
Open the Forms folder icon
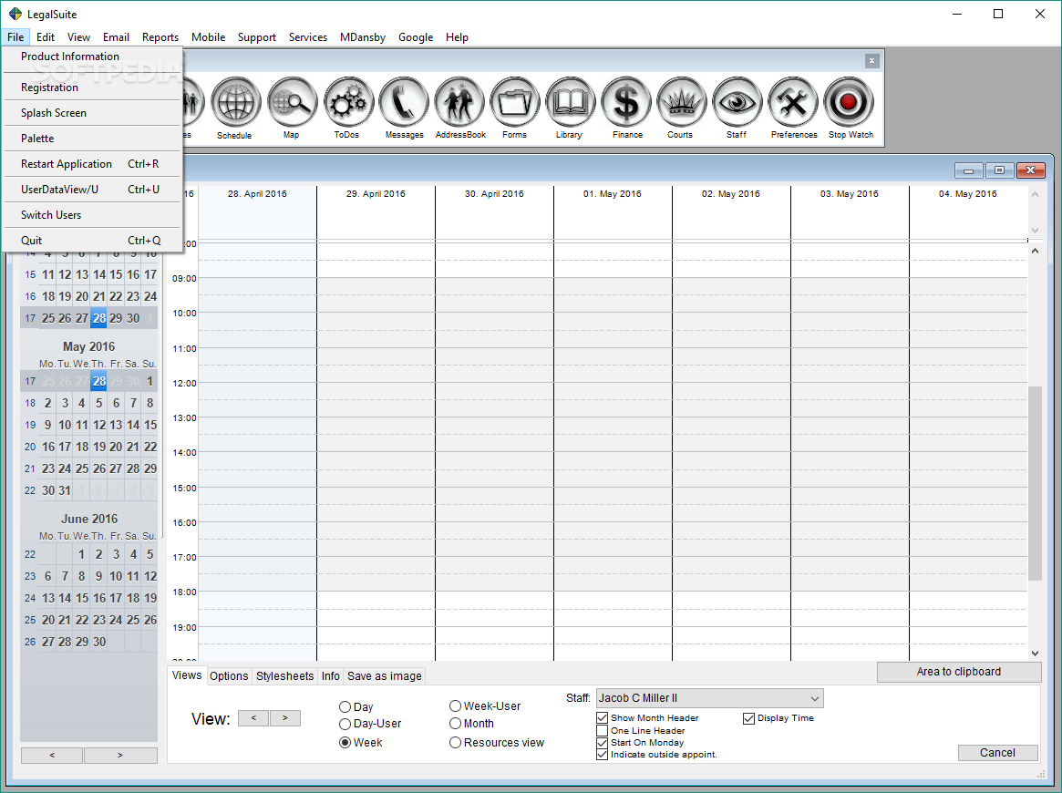click(x=515, y=102)
